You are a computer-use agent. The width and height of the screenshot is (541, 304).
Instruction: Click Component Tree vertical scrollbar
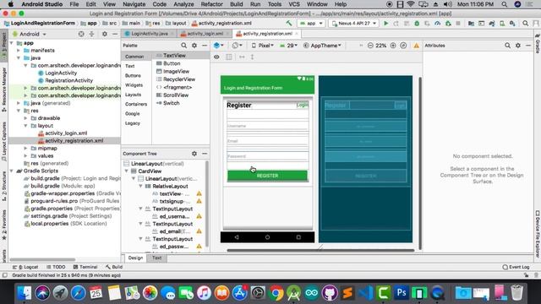click(207, 204)
